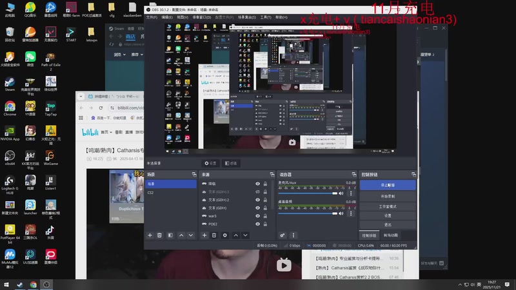Click the Windows Start button
Viewport: 516px width, 290px height.
tap(6, 284)
